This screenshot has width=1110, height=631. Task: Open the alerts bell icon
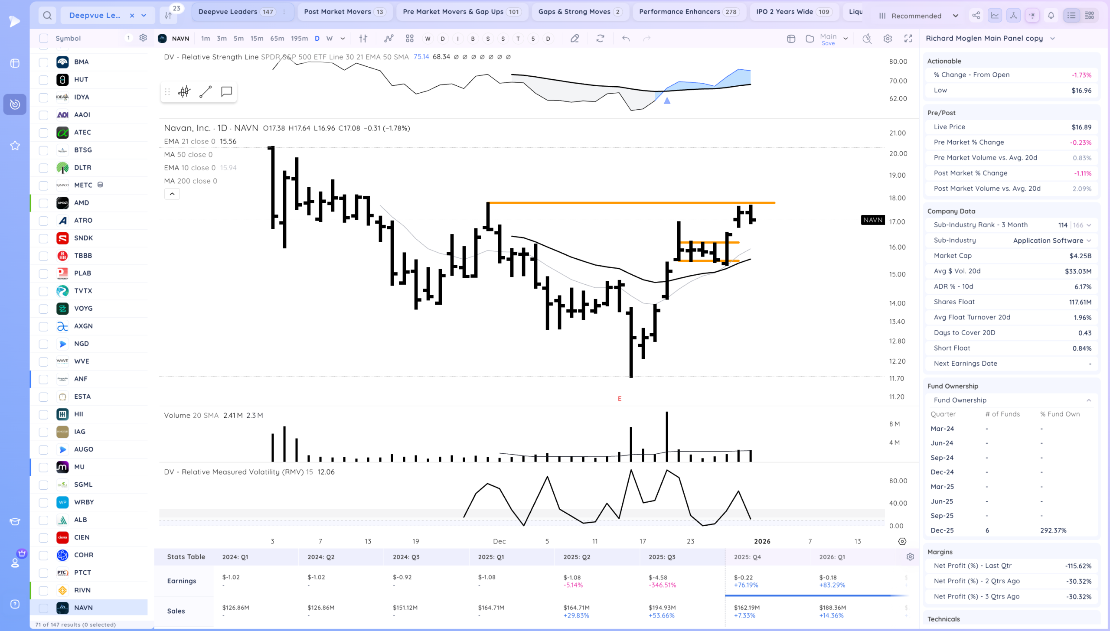tap(1051, 16)
